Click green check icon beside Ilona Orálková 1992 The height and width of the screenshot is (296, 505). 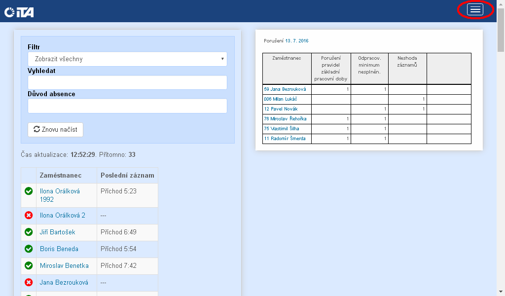[29, 191]
